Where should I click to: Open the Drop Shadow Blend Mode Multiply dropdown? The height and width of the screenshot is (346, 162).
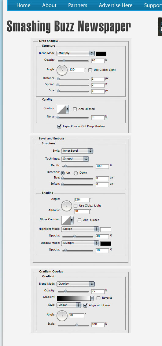click(x=75, y=53)
